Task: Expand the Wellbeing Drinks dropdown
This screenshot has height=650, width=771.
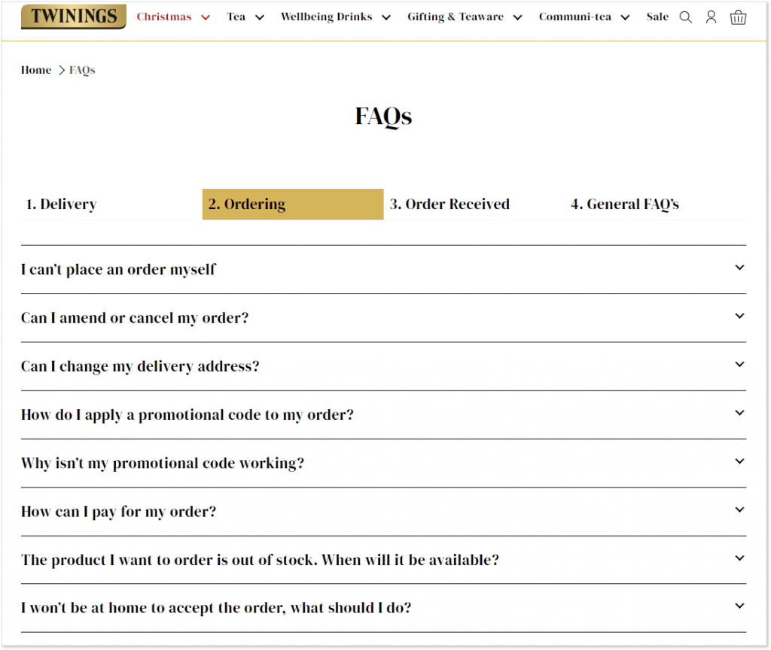Action: coord(385,17)
